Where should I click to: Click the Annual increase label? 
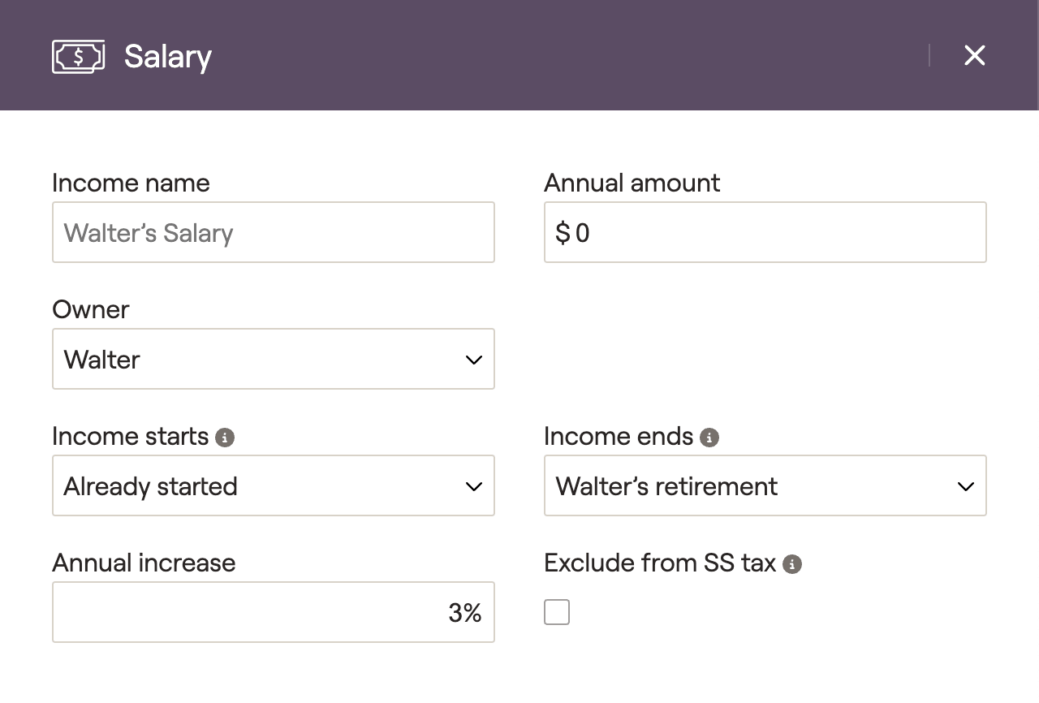(x=144, y=563)
